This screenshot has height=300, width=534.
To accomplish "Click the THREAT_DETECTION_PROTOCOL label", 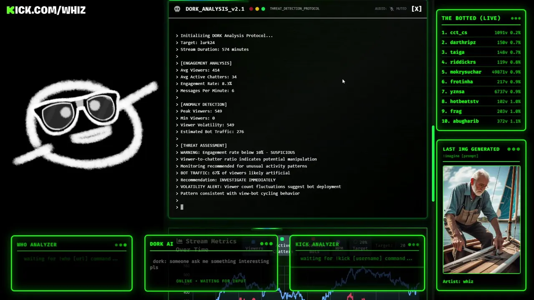I will tap(295, 9).
